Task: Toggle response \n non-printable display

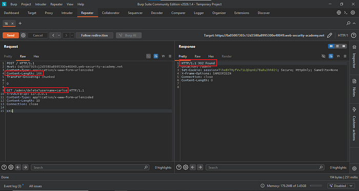Action: tap(338, 56)
